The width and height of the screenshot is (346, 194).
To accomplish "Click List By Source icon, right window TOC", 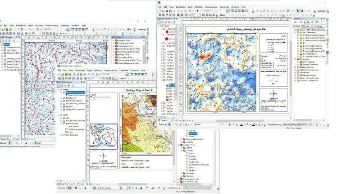I will coord(162,22).
